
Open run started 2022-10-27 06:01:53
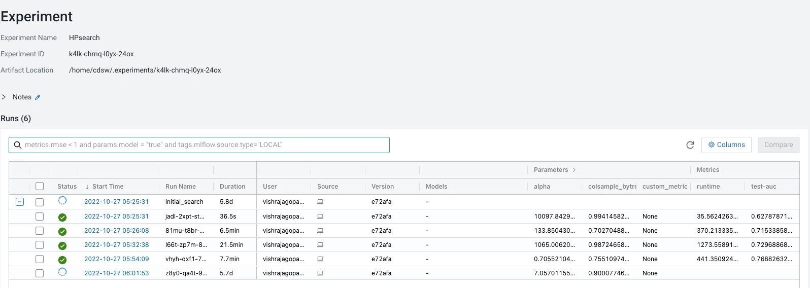click(116, 273)
